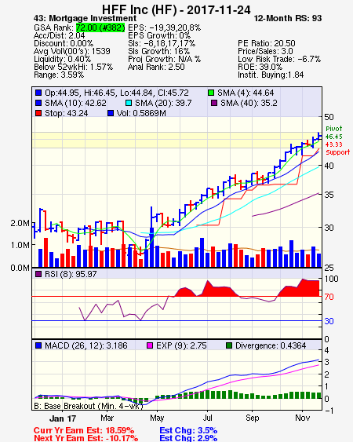Click the 'Jul' date axis label
The image size is (353, 442).
pyautogui.click(x=207, y=418)
